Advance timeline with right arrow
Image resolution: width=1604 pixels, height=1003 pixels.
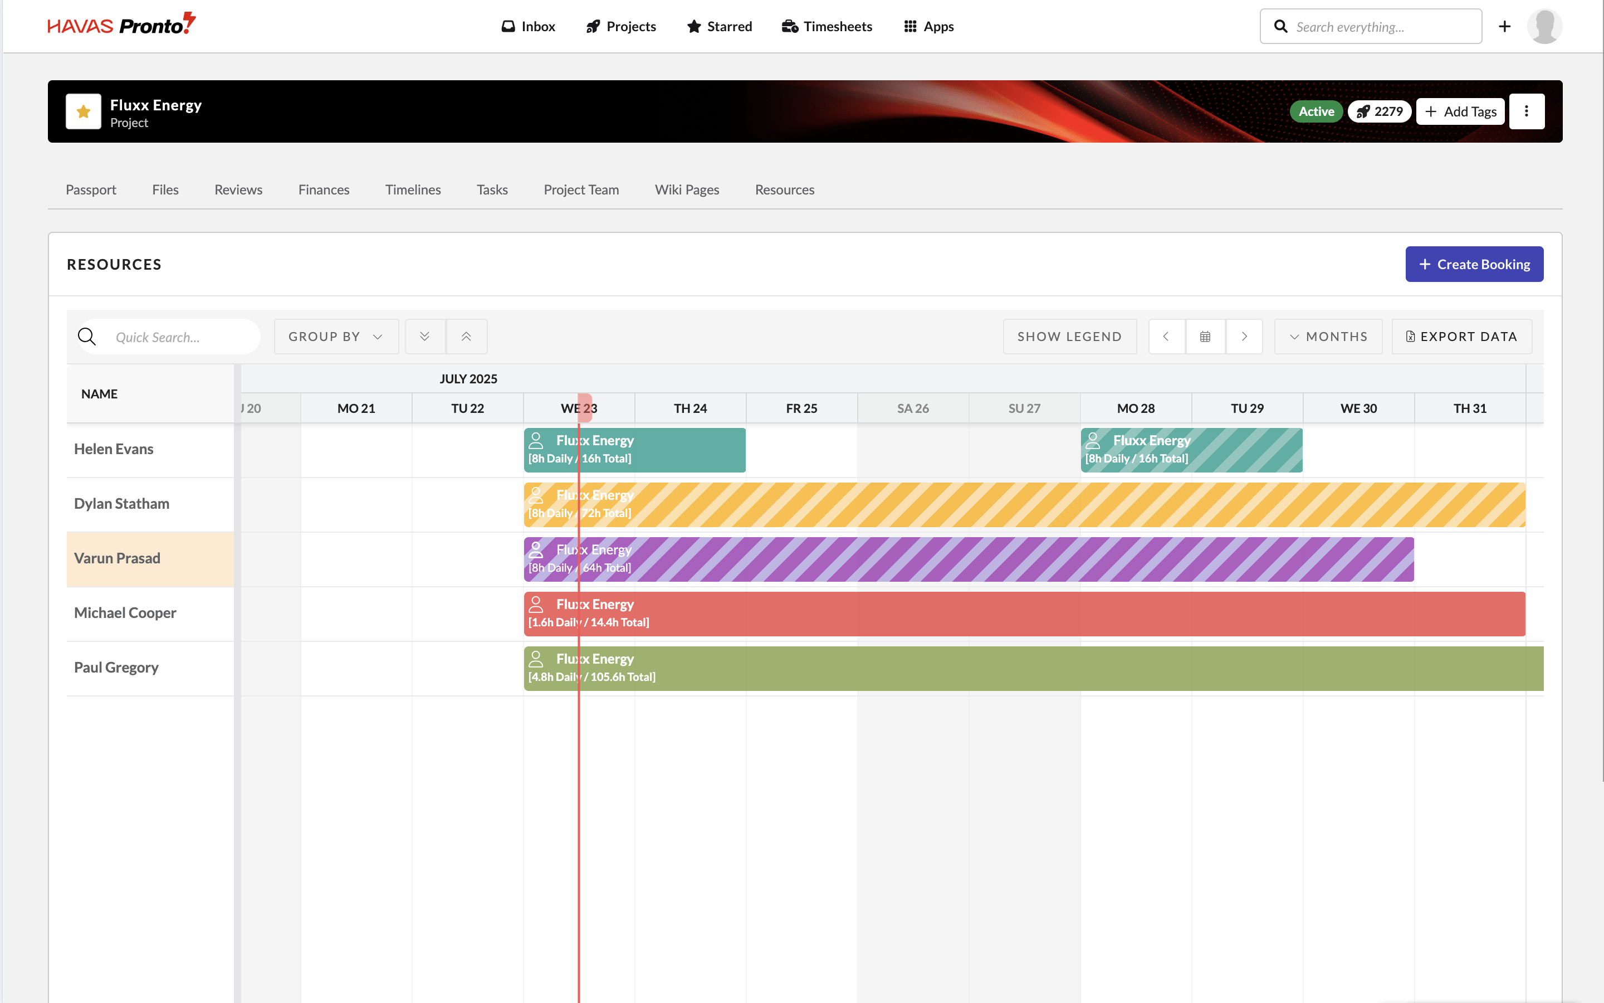(x=1244, y=337)
